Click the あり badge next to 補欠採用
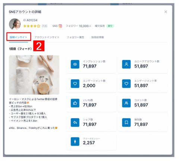The height and width of the screenshot is (161, 179). coord(110,26)
